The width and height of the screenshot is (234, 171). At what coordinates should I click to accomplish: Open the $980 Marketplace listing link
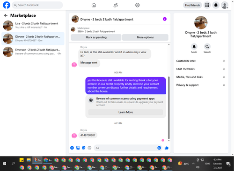point(96,31)
